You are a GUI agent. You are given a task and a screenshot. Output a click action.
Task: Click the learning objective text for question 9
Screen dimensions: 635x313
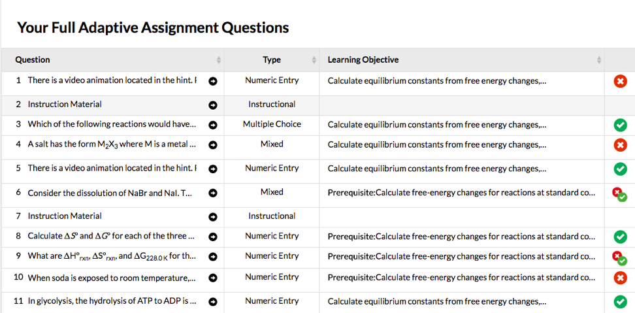461,256
